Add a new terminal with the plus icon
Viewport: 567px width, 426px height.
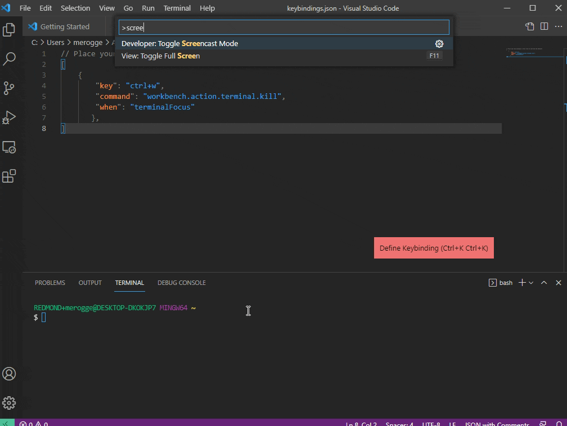click(x=521, y=283)
